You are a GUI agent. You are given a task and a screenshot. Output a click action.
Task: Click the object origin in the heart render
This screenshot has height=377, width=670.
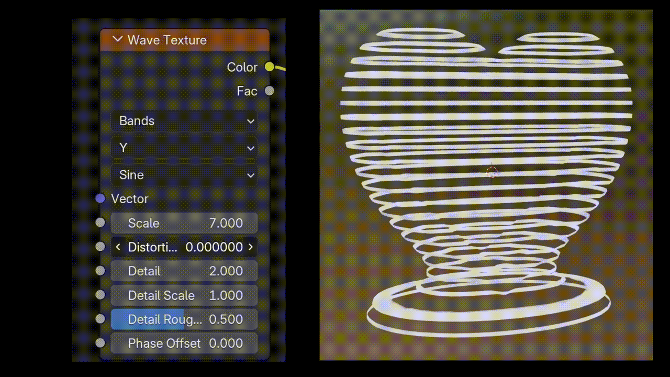[x=492, y=172]
